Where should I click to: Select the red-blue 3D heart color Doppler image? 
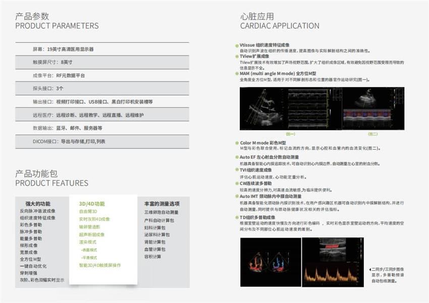tap(271, 262)
